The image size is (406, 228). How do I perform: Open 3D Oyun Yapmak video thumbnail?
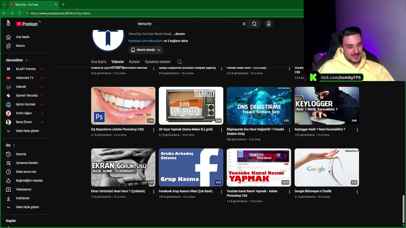click(191, 105)
